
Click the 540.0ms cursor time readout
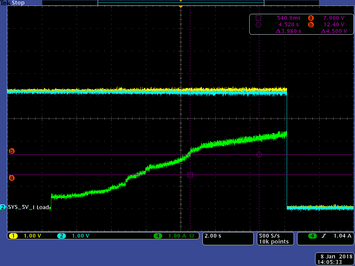point(289,18)
